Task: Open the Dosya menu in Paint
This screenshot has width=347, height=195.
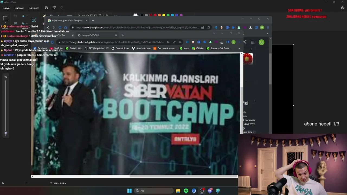Action: coord(6,8)
